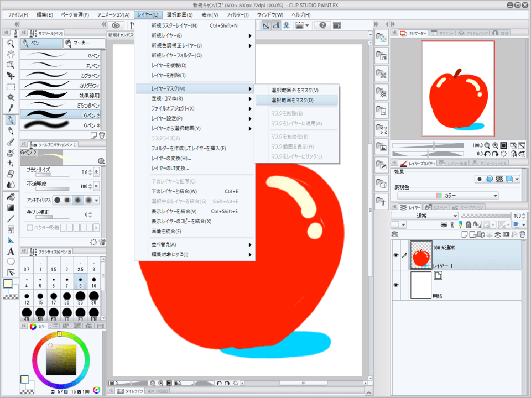
Task: Open the カラー expression color dropdown
Action: (447, 196)
